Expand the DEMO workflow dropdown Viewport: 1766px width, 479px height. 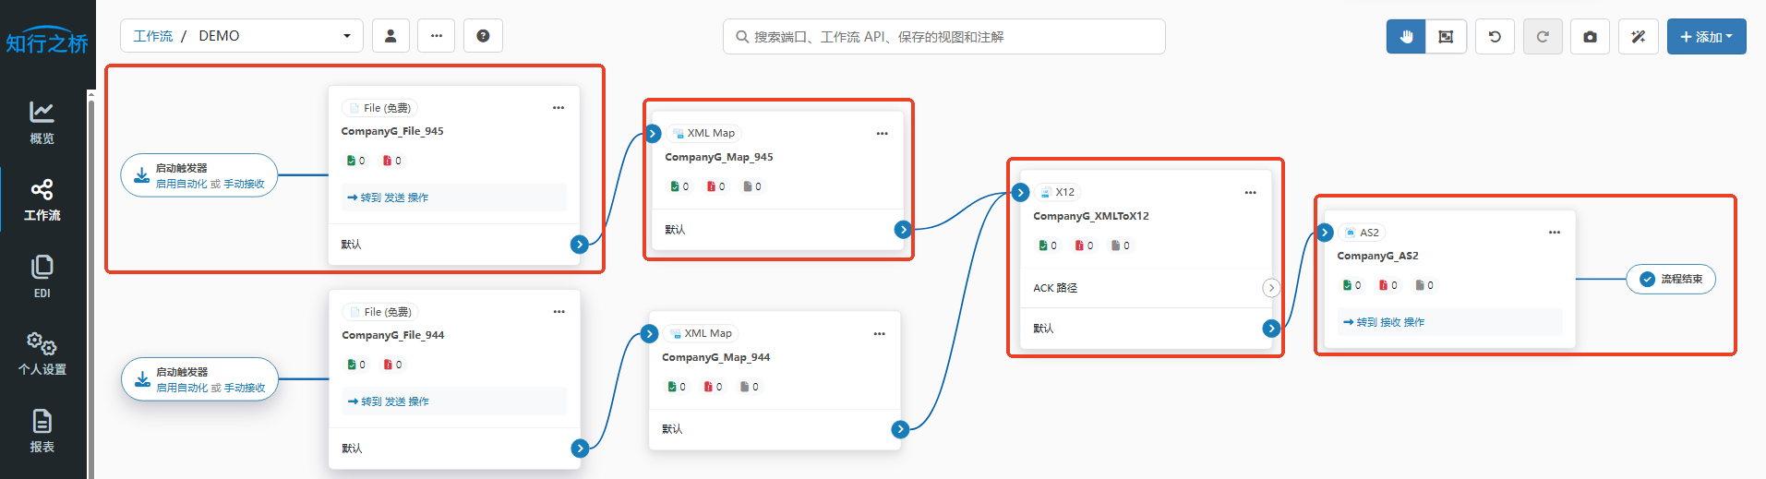(346, 36)
